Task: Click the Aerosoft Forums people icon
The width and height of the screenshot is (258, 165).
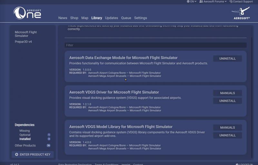Action: tap(201, 2)
